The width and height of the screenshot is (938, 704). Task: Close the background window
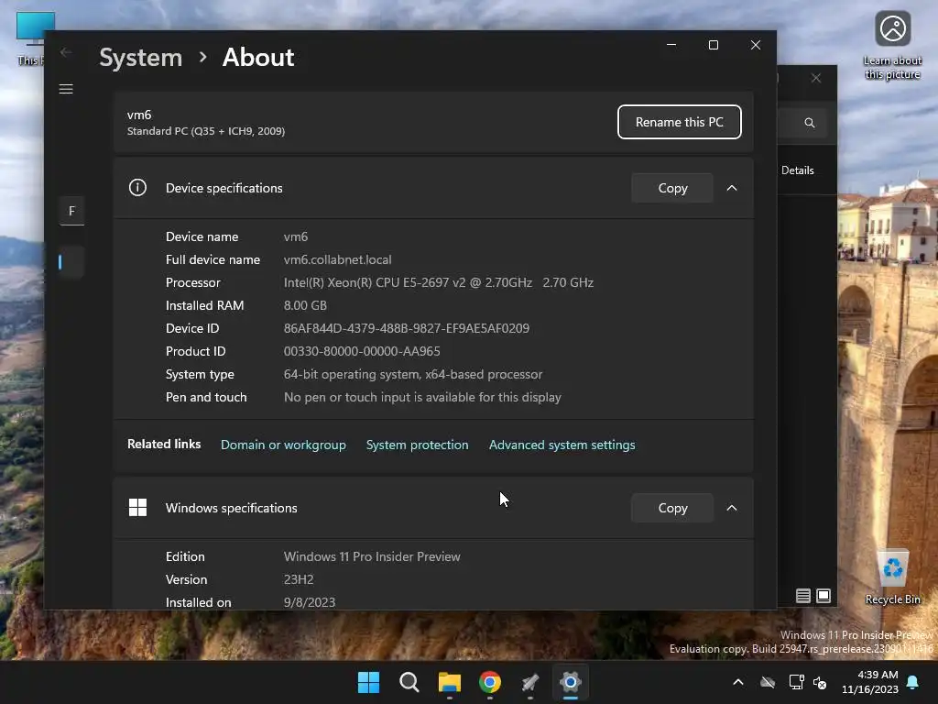[x=816, y=79]
